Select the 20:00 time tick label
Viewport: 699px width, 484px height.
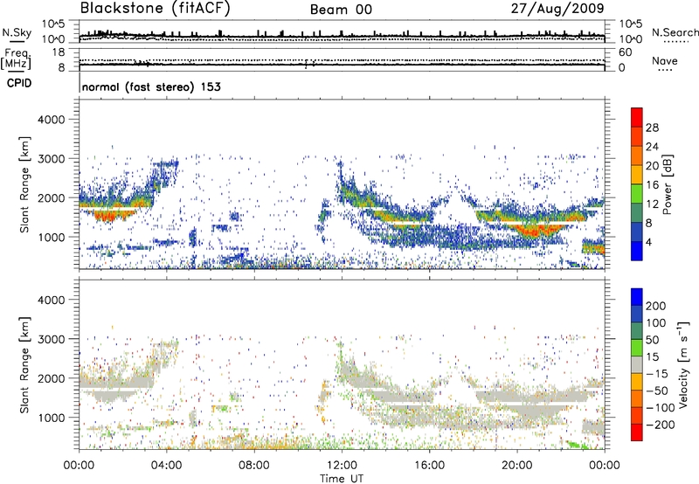(516, 466)
